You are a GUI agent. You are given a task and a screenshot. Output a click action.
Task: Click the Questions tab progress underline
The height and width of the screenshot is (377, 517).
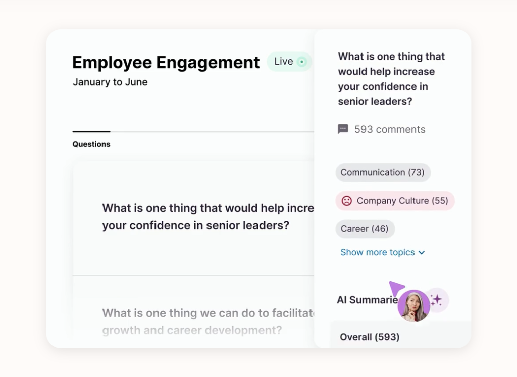pos(91,132)
